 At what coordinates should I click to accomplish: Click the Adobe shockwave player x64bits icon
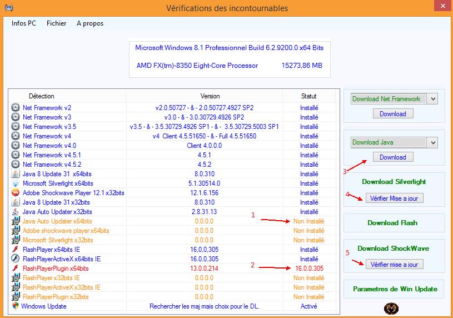click(x=16, y=230)
